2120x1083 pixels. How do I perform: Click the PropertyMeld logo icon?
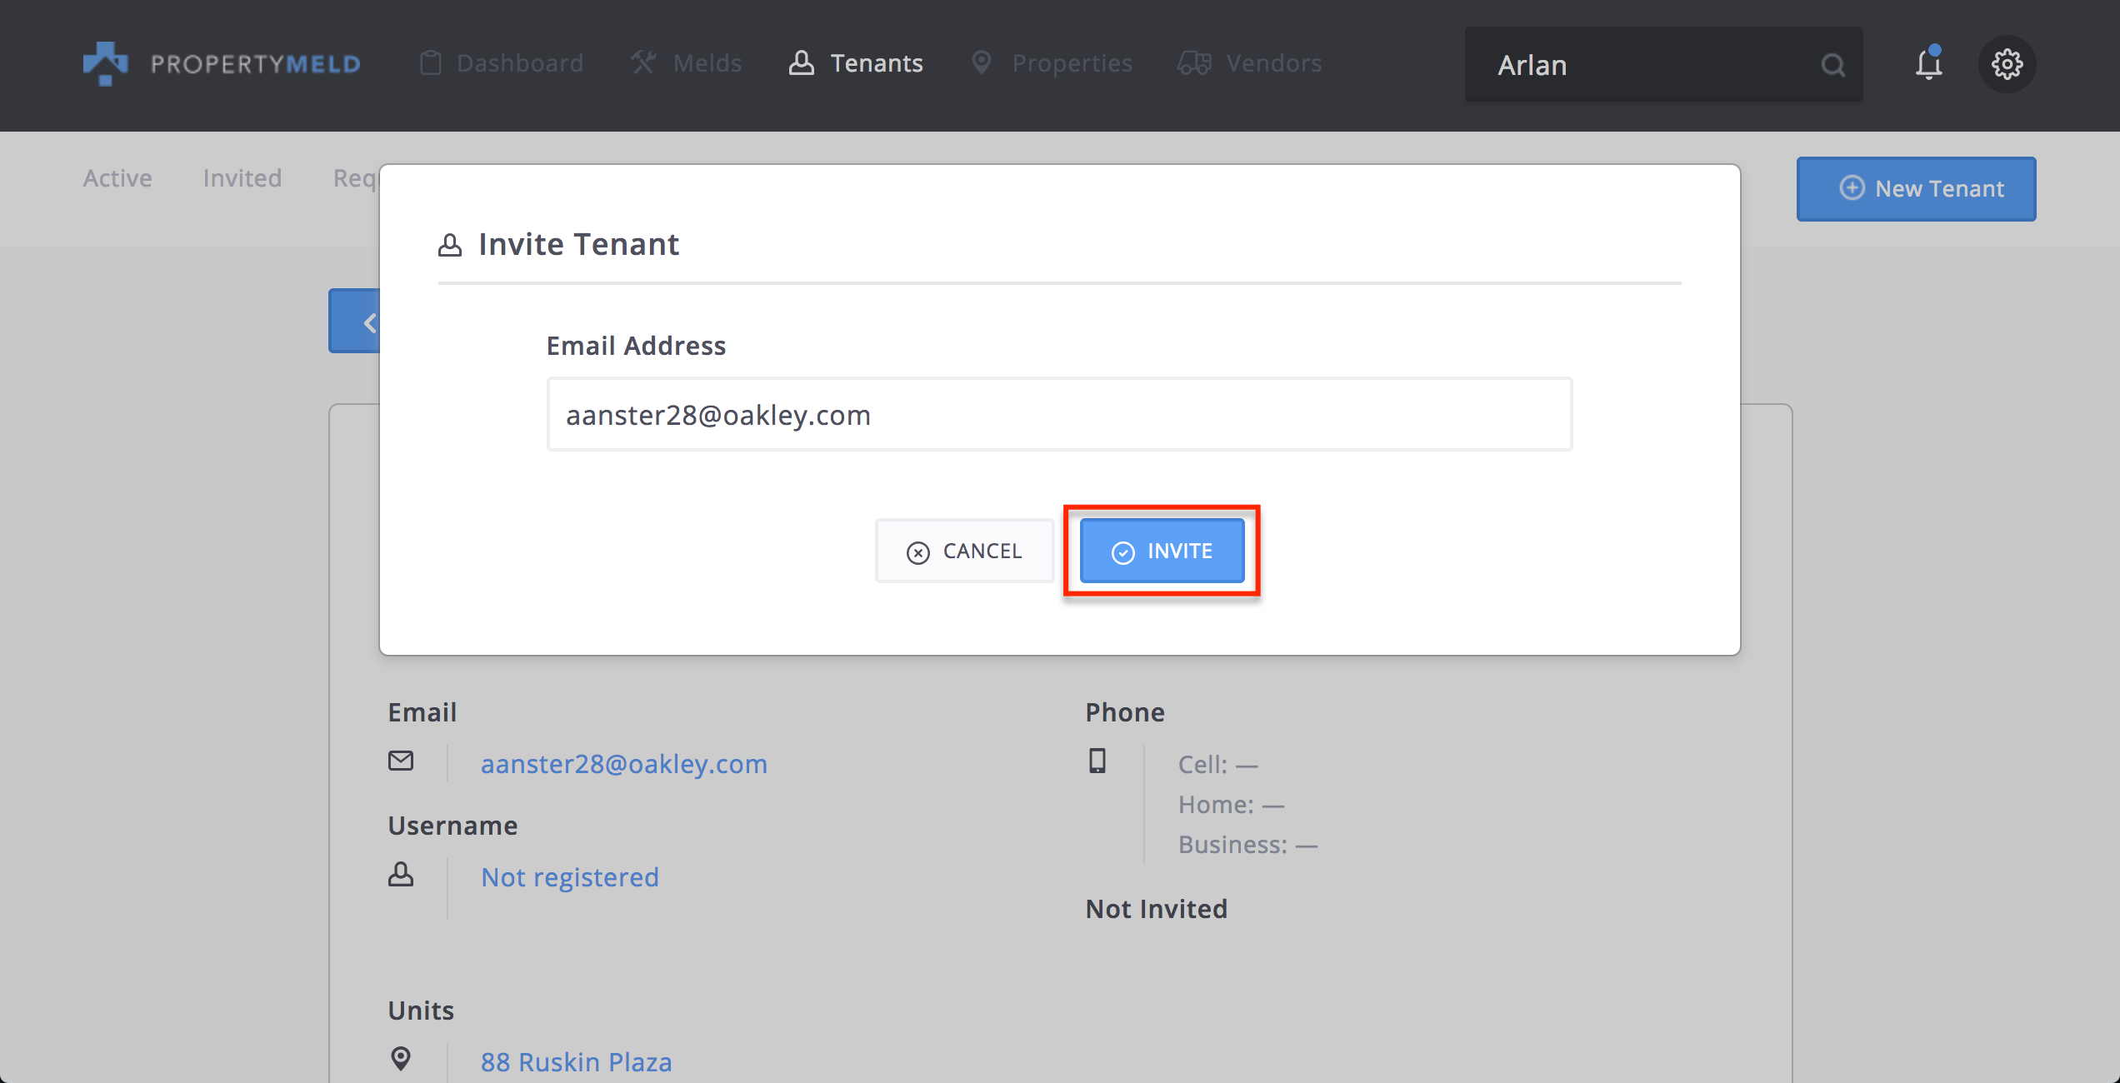click(x=105, y=63)
